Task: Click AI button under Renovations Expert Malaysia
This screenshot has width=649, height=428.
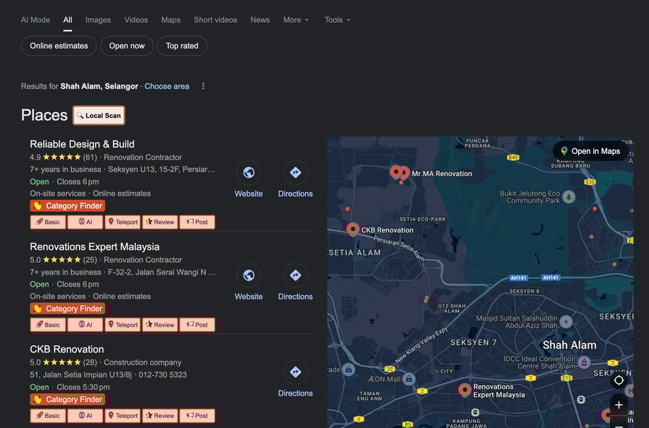Action: [x=86, y=325]
